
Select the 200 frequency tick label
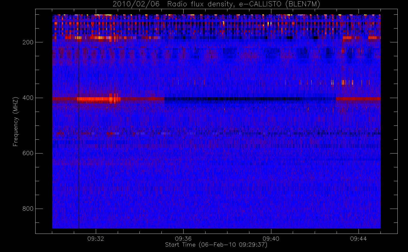point(28,42)
